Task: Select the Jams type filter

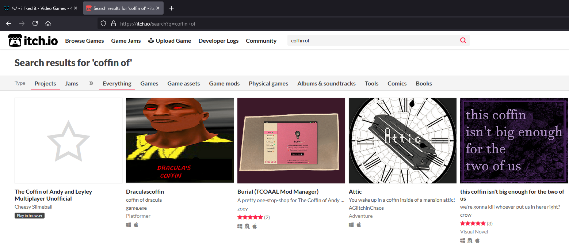Action: click(x=72, y=83)
